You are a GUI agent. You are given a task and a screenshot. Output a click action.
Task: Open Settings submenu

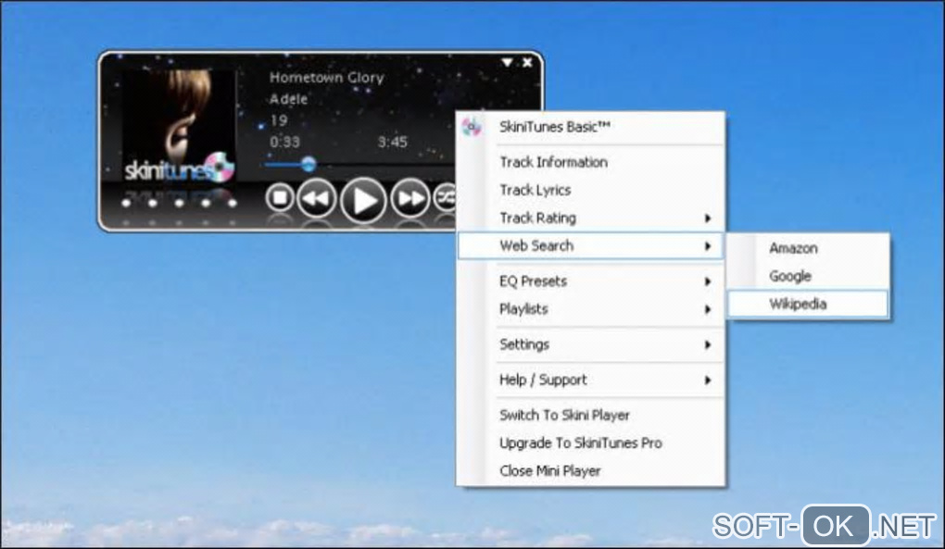591,344
